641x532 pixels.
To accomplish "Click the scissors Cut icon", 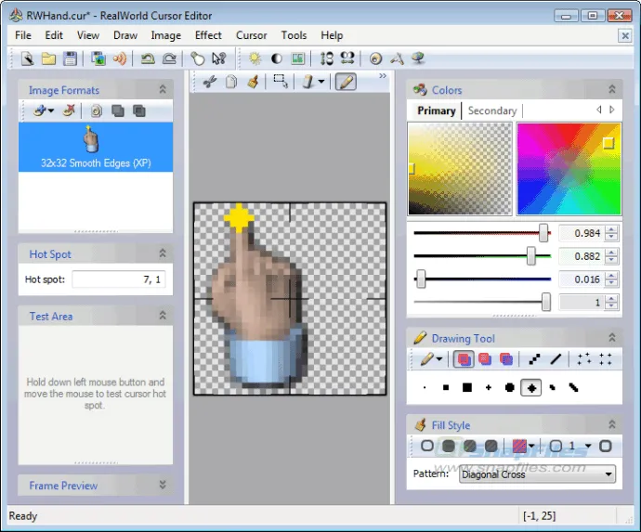I will pyautogui.click(x=210, y=82).
